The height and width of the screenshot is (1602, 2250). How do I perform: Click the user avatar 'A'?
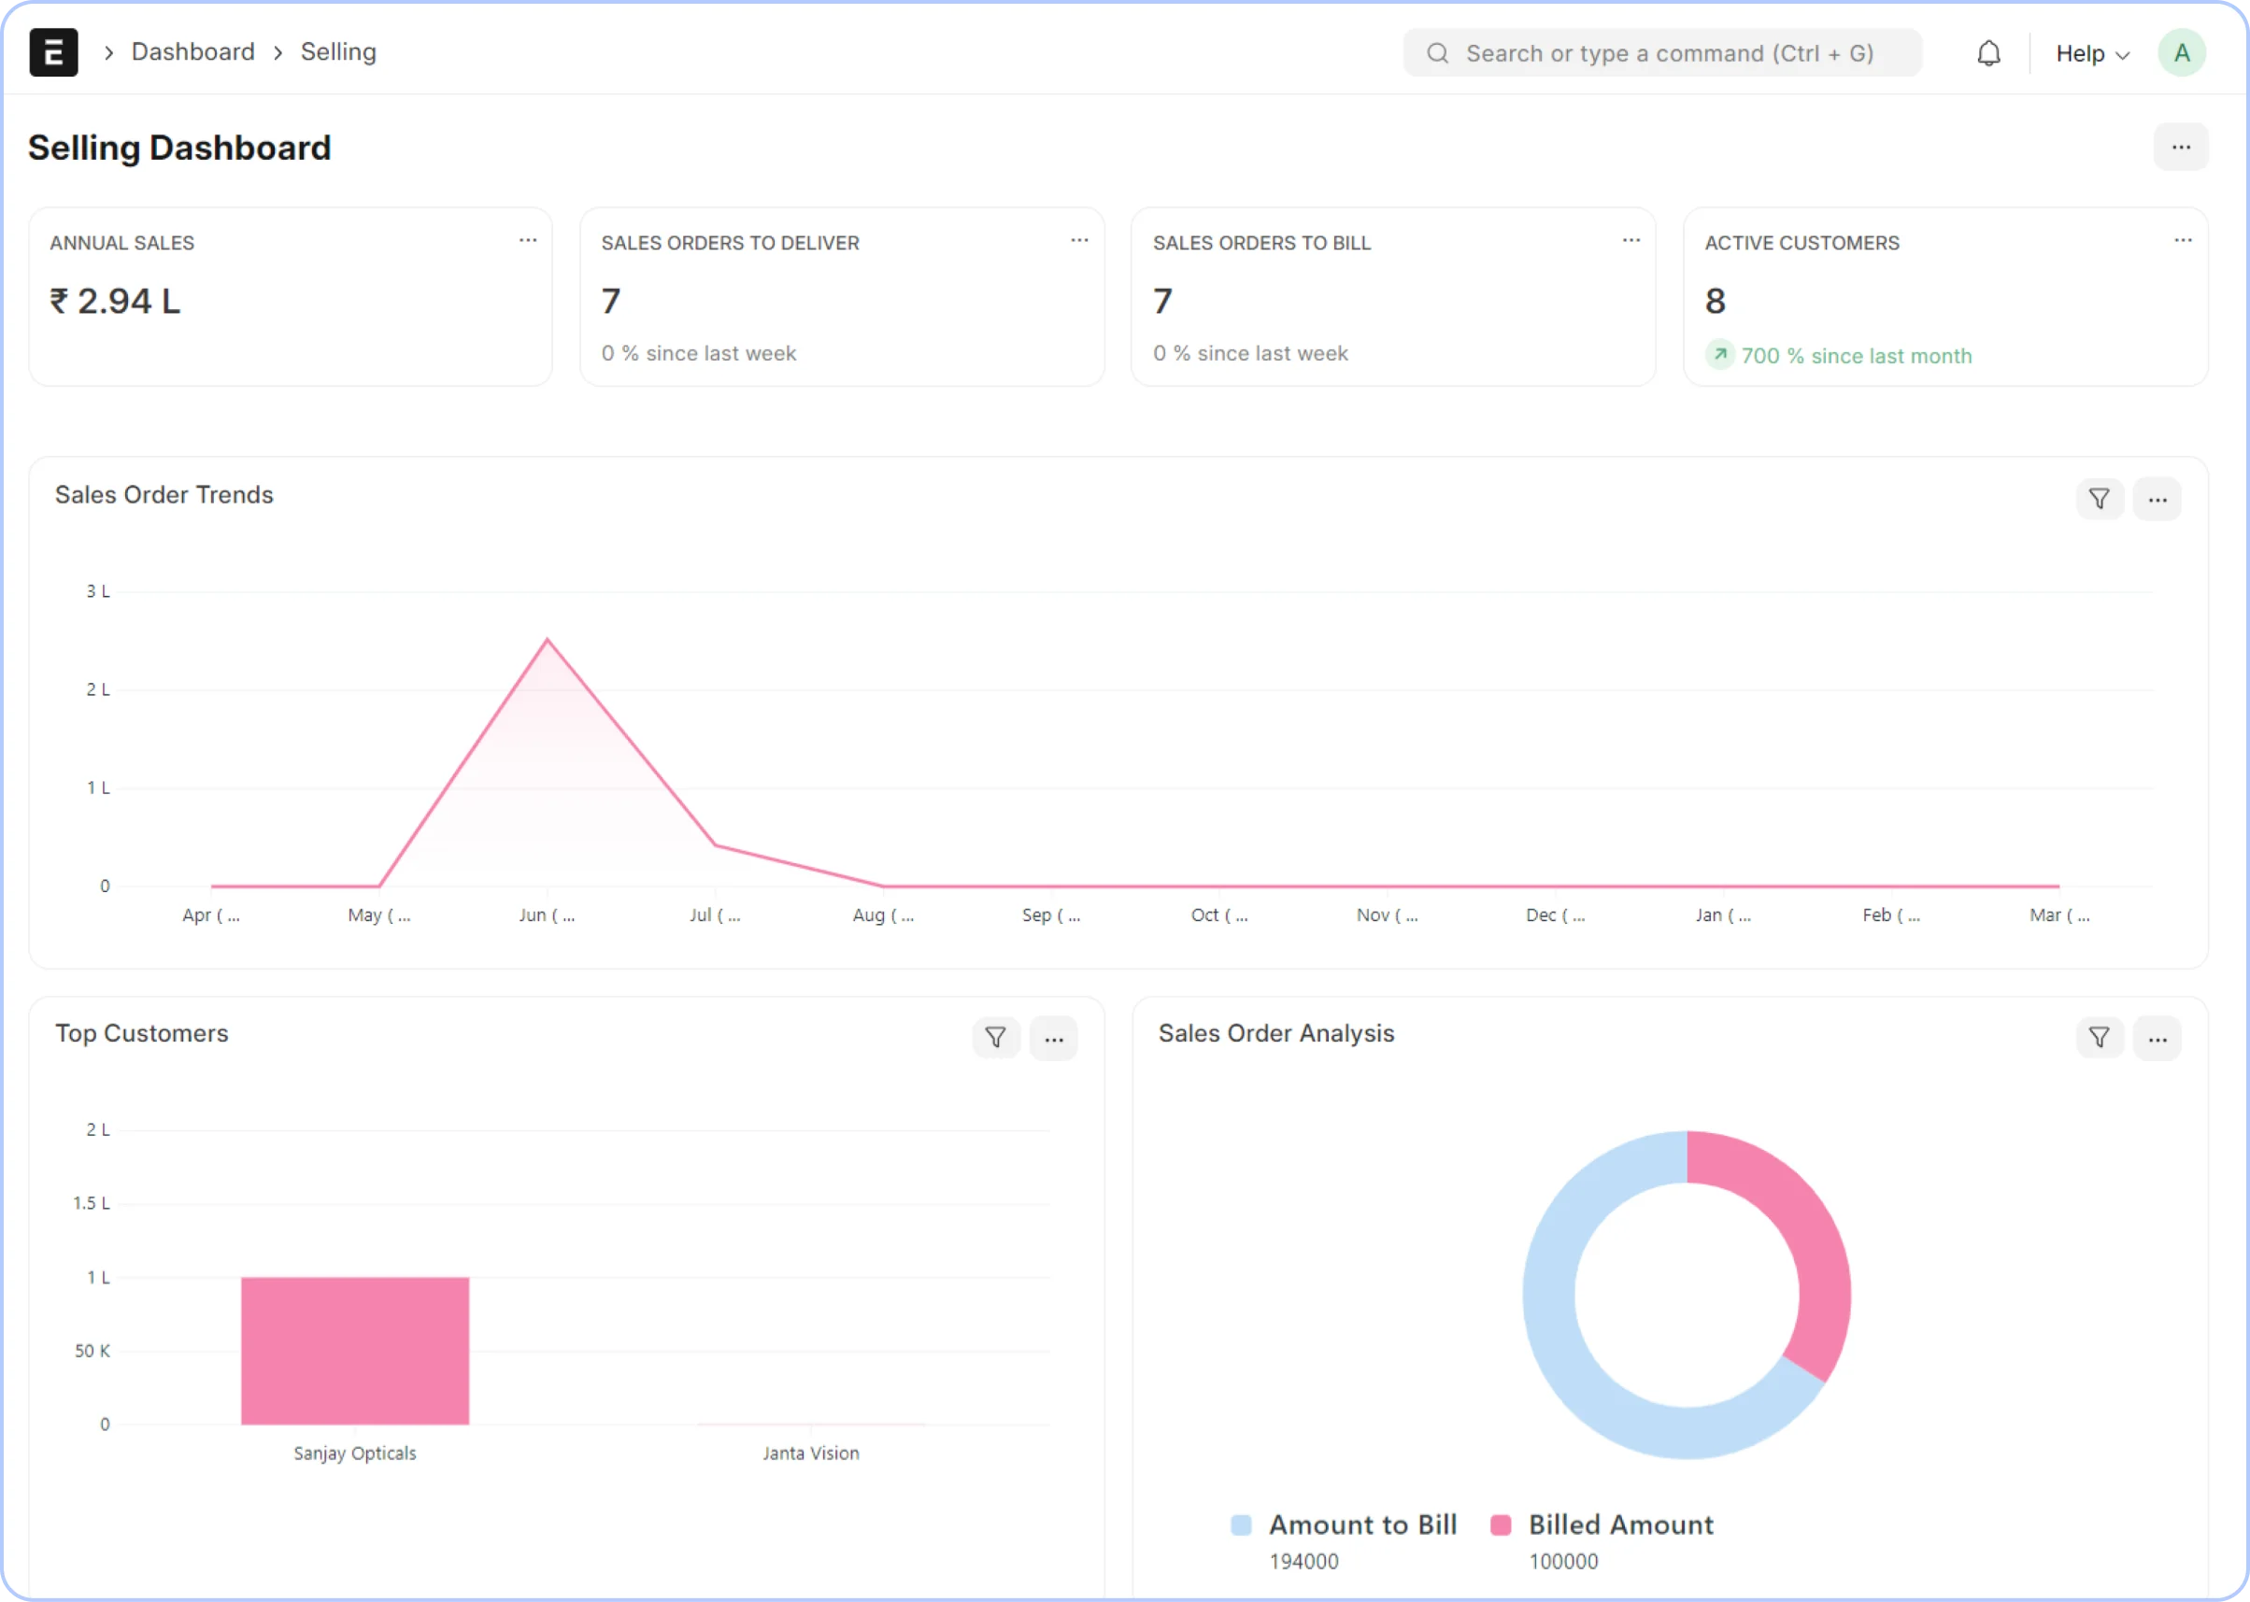[2181, 53]
